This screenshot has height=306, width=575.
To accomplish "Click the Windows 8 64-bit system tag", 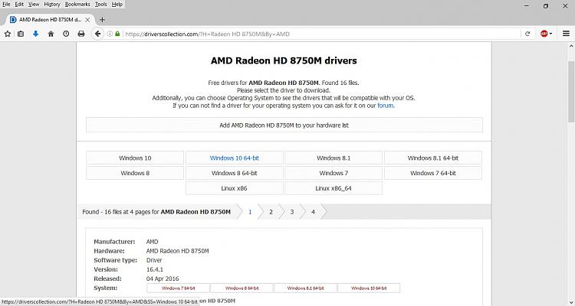I will (242, 288).
